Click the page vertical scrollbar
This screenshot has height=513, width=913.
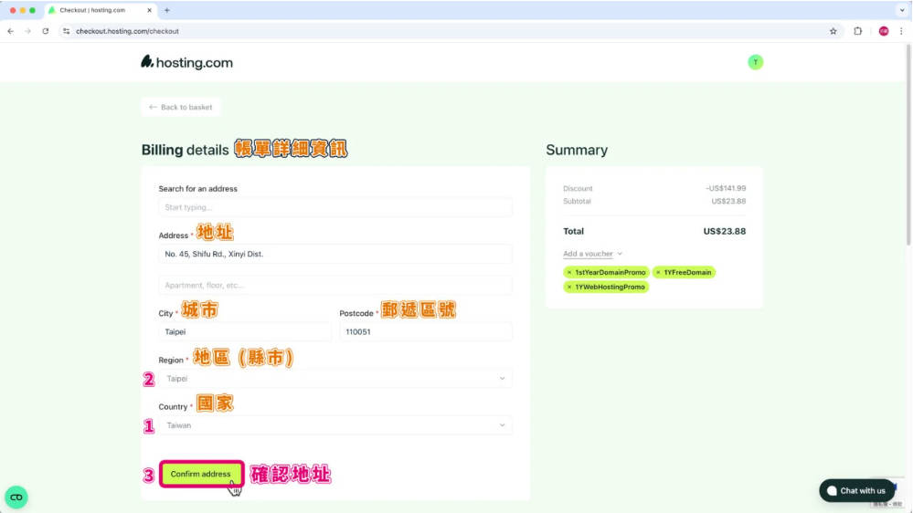coord(908,145)
